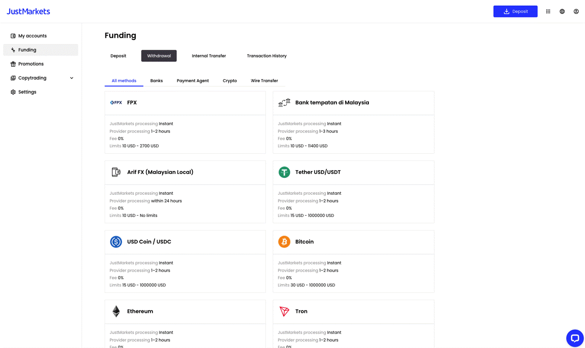
Task: Open the apps grid menu icon
Action: click(x=548, y=12)
